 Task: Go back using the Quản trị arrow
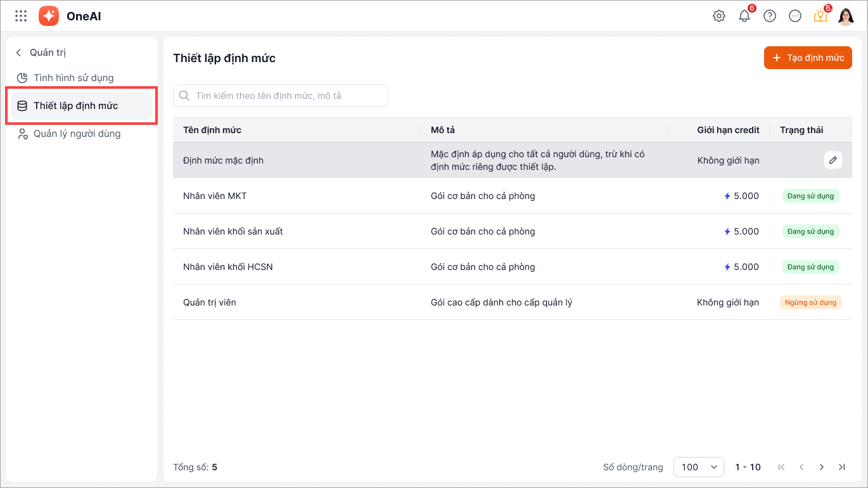18,53
